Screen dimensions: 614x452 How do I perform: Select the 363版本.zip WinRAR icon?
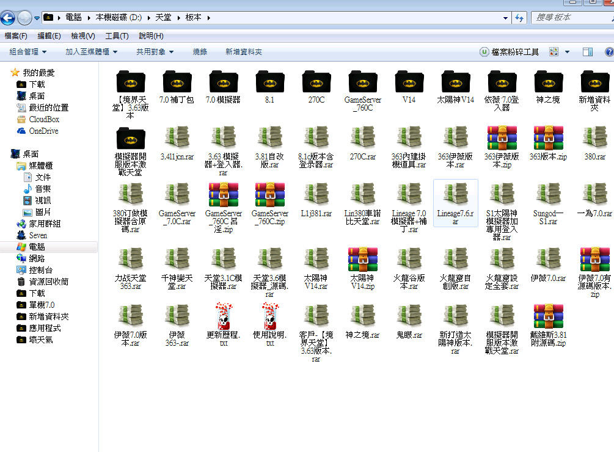(x=549, y=138)
